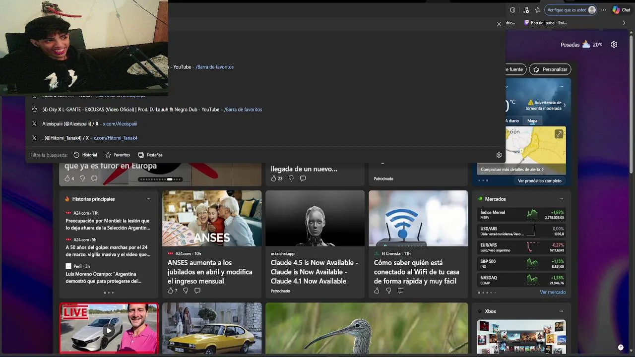Open Copilot Chat button
The image size is (635, 357).
[621, 10]
